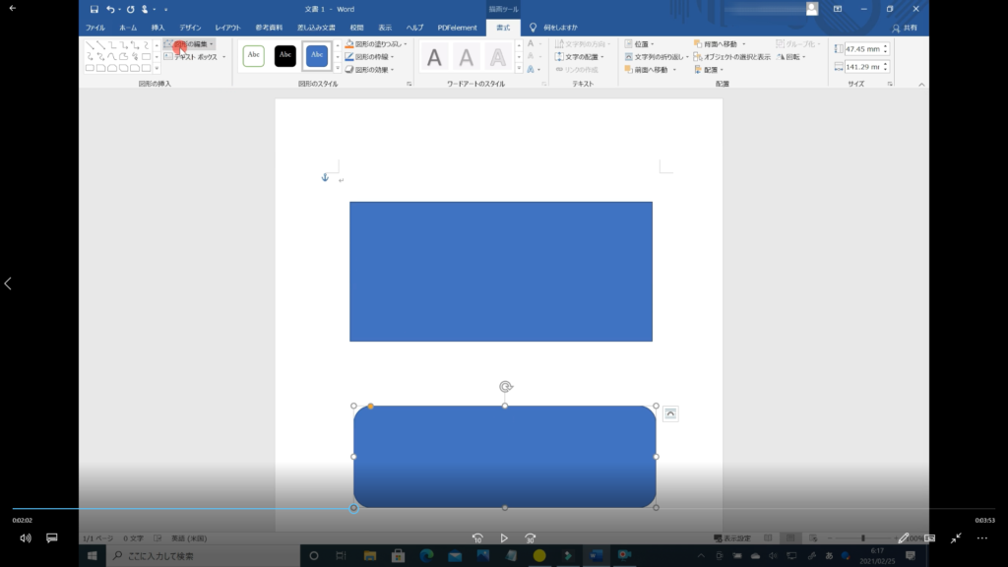The image size is (1008, 567).
Task: Skip forward 30 seconds in the video
Action: pos(531,538)
